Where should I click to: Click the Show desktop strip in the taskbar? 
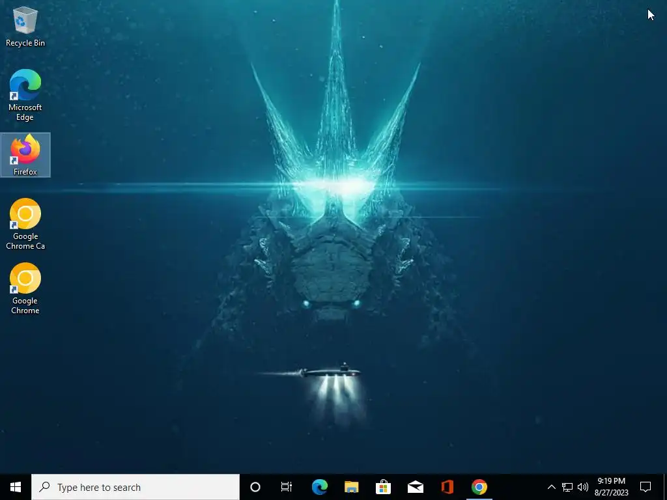tap(665, 487)
